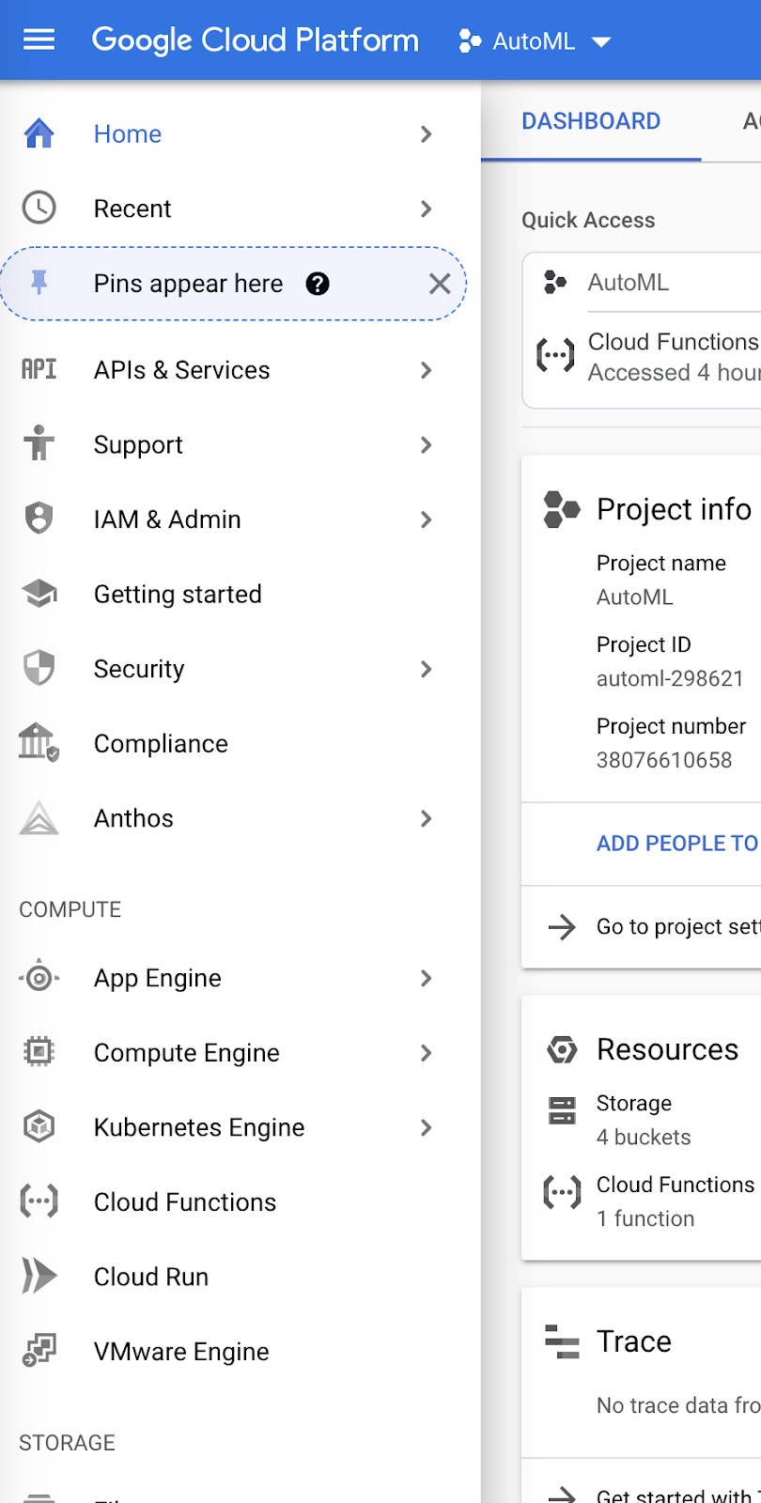Expand the Support submenu chevron
Viewport: 761px width, 1503px height.
426,444
